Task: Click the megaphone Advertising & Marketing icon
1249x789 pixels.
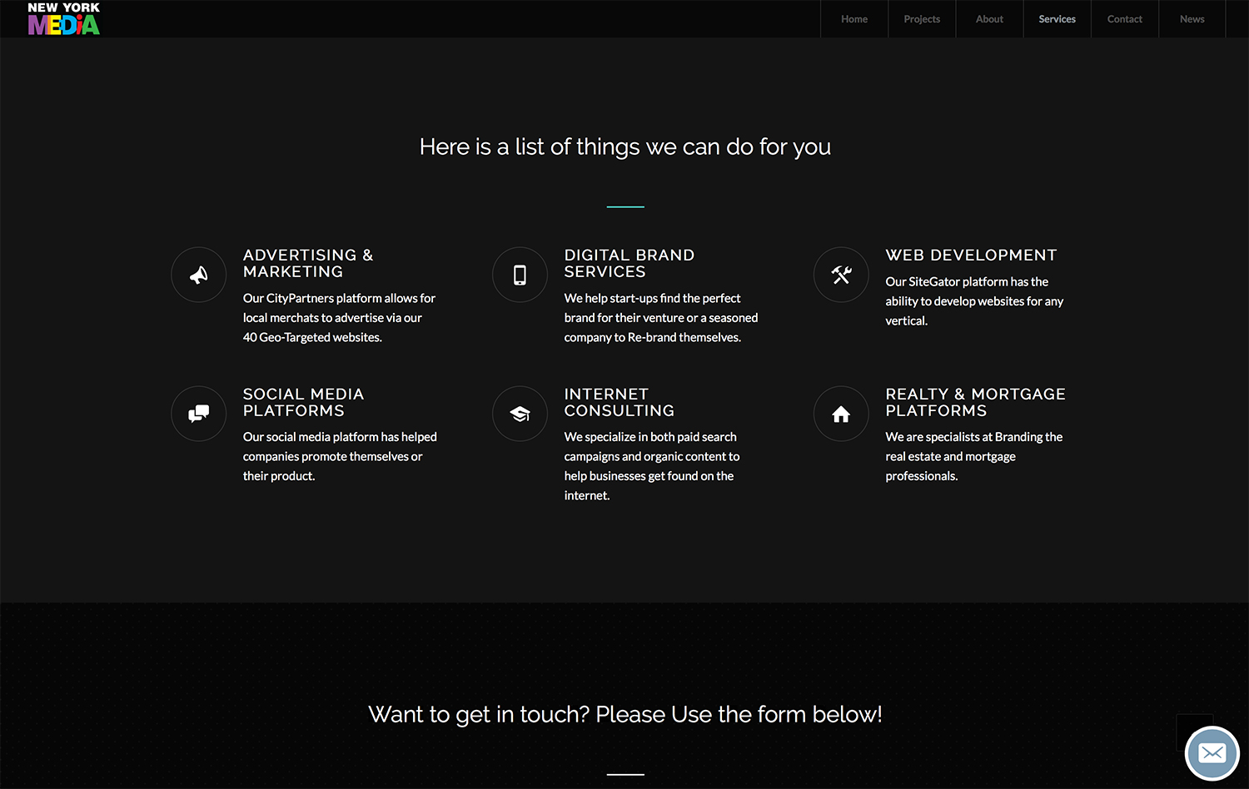Action: tap(198, 275)
